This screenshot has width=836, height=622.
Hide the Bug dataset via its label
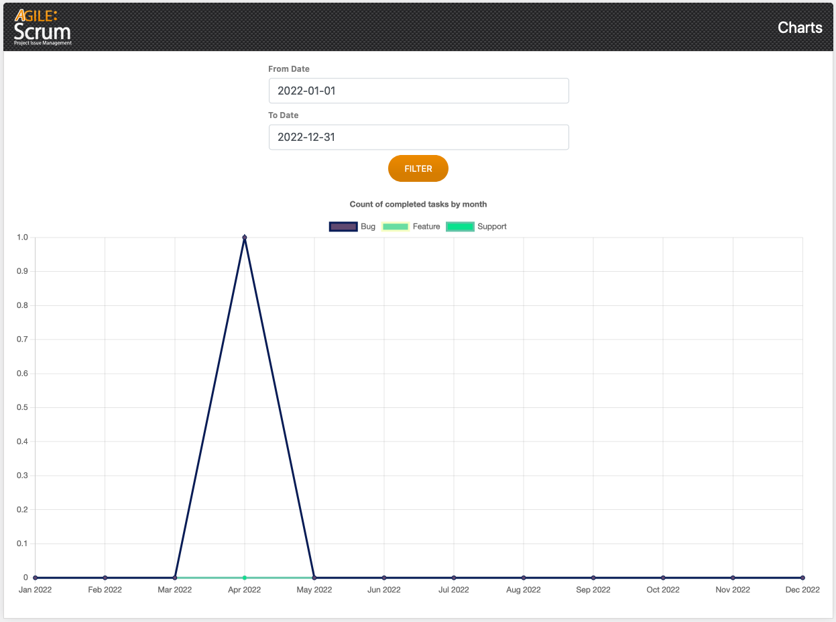tap(368, 227)
